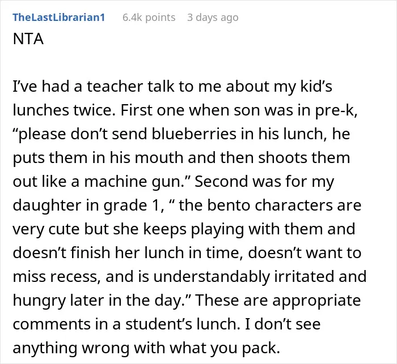
Task: Open the '3 days ago' comment timestamp
Action: click(x=213, y=18)
